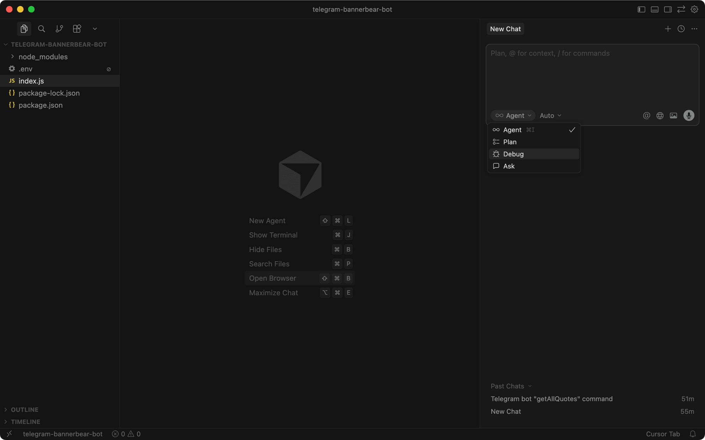
Task: Click inside the chat prompt input field
Action: 592,70
